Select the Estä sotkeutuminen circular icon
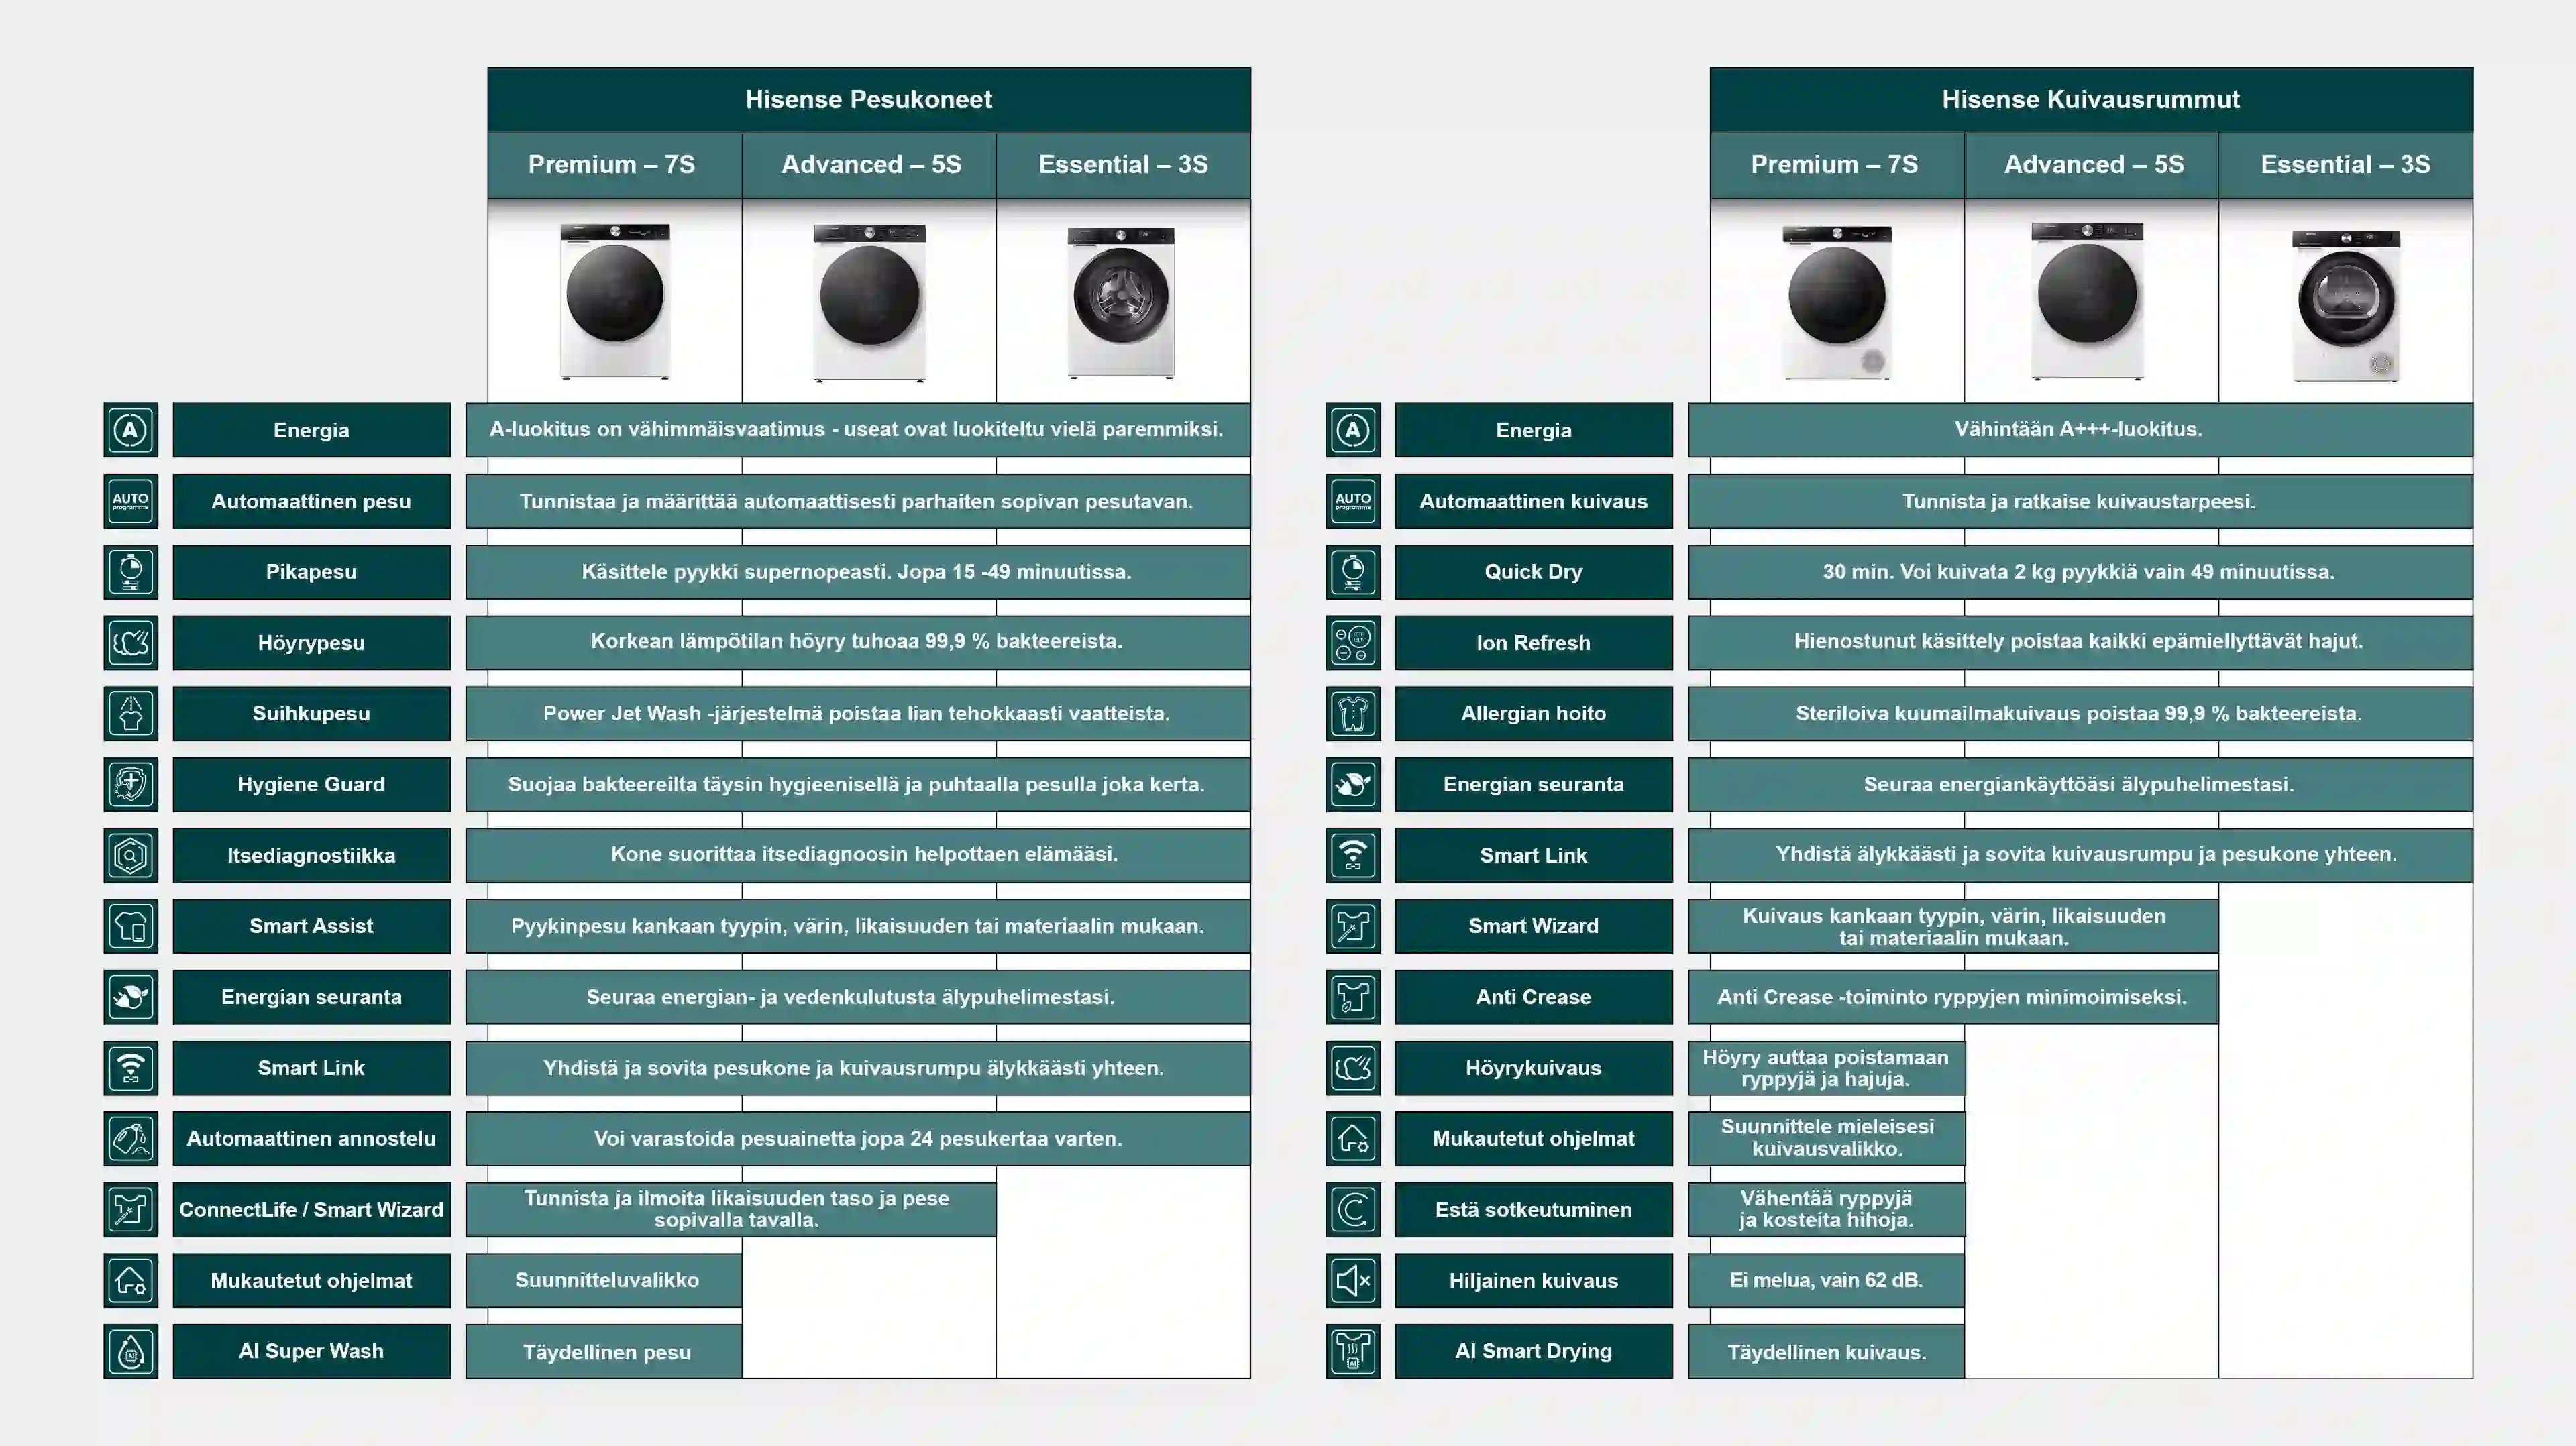The image size is (2576, 1446). click(1353, 1209)
